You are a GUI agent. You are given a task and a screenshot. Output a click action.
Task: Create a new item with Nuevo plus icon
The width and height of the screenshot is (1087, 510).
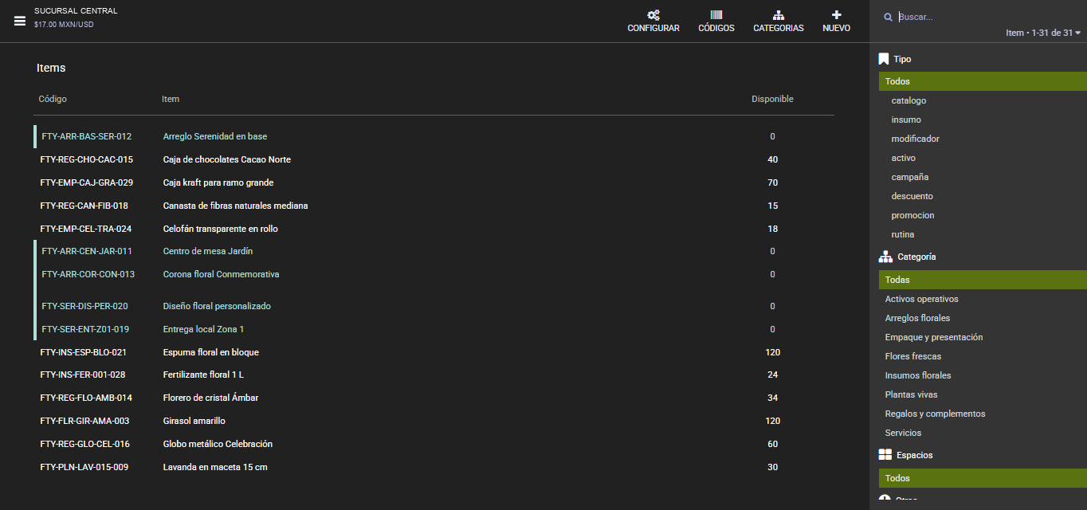coord(836,15)
